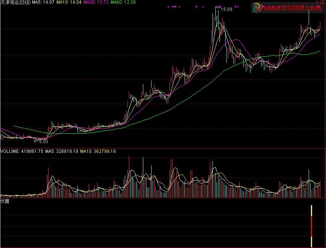Click the 天津海运(日线) chart title
This screenshot has width=326, height=248.
(15, 2)
